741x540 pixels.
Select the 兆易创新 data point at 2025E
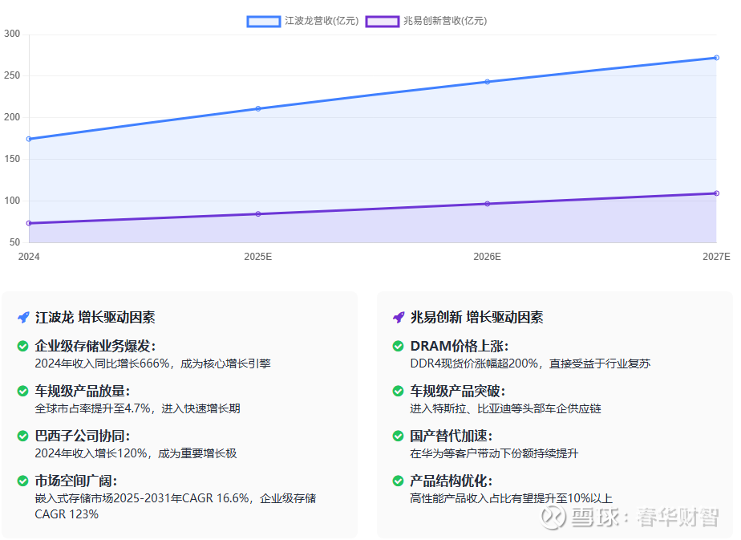tap(258, 214)
